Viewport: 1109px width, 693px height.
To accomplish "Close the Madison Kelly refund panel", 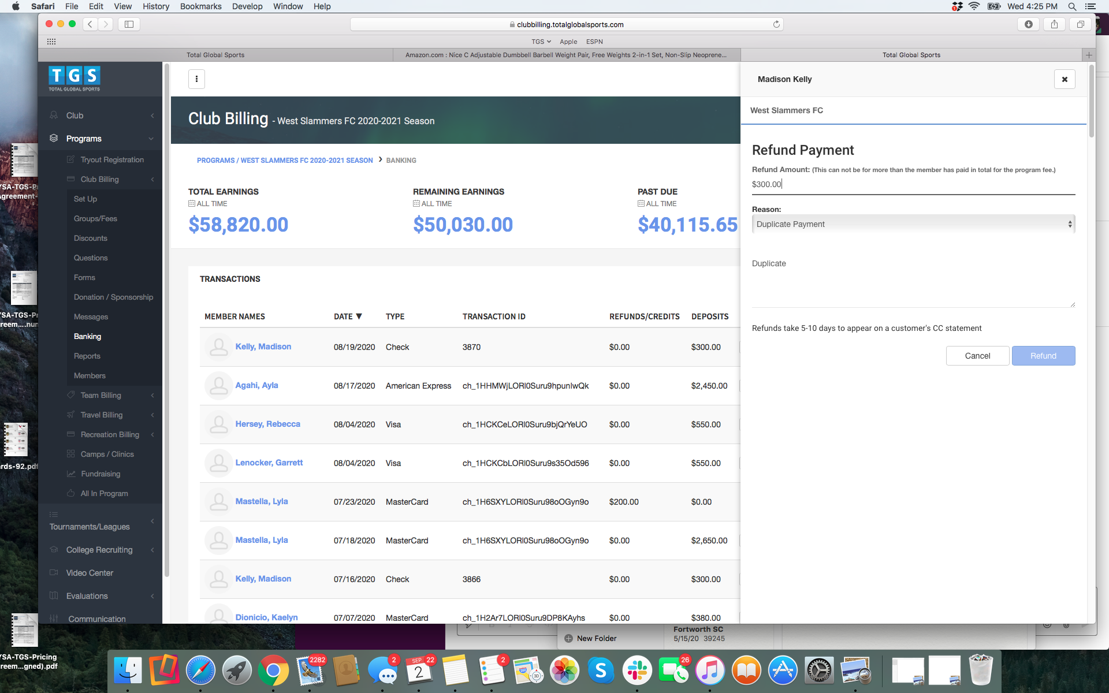I will [1064, 79].
